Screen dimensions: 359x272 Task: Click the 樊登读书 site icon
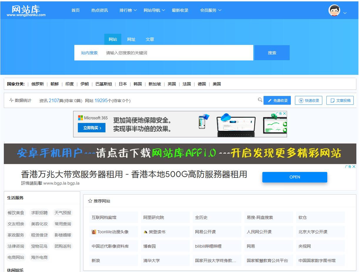pyautogui.click(x=145, y=232)
